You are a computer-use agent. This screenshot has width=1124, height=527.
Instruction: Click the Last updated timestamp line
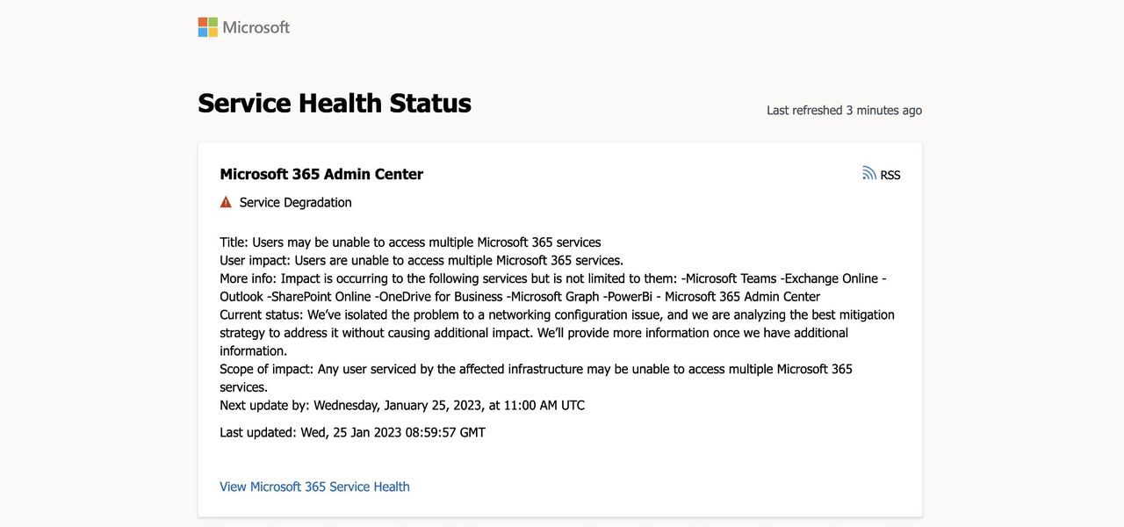[x=352, y=432]
